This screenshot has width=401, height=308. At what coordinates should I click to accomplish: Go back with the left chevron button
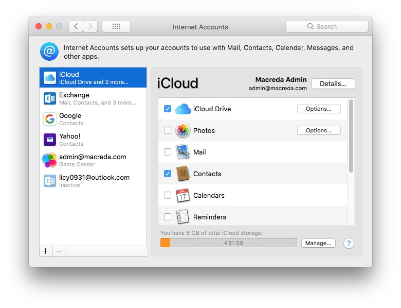pyautogui.click(x=76, y=26)
